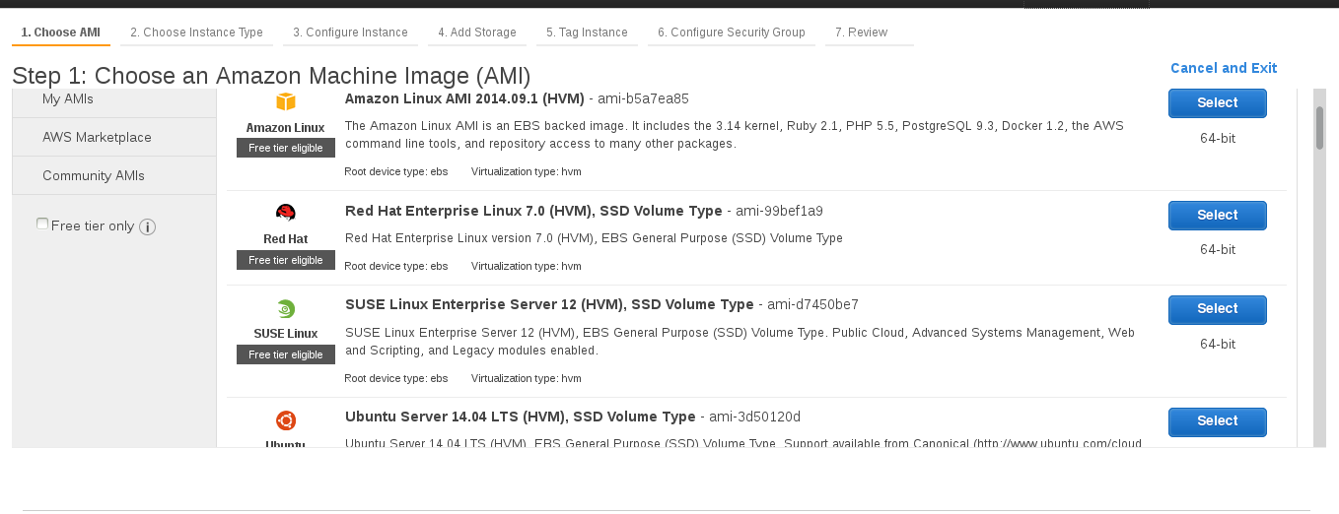Click the Red Hat EBS General Purpose description
The width and height of the screenshot is (1339, 514).
(x=594, y=238)
